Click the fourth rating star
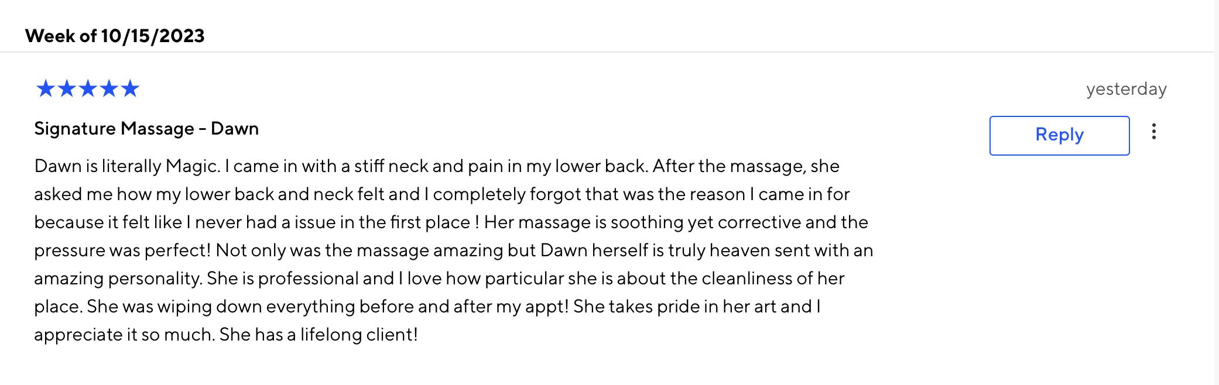Viewport: 1219px width, 385px height. coord(108,89)
